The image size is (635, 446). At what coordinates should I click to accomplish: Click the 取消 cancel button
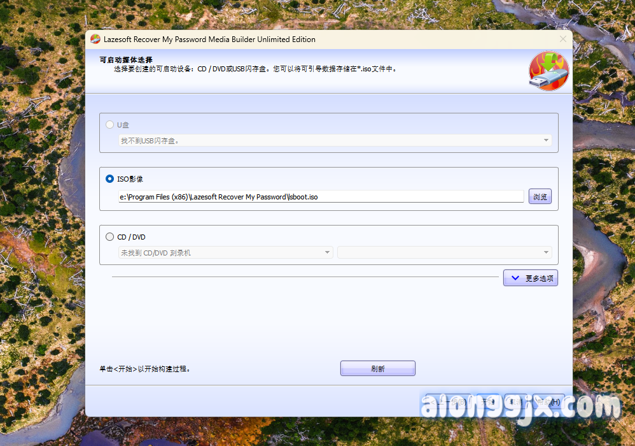click(515, 402)
